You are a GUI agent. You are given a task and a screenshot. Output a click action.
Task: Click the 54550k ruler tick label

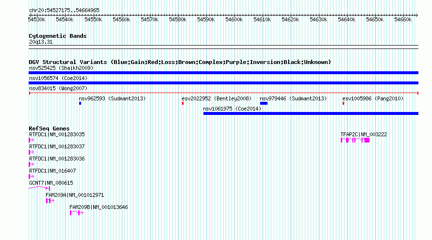tap(93, 19)
